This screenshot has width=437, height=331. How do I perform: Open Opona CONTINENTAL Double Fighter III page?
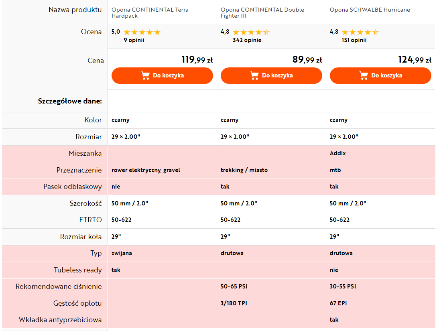point(262,13)
